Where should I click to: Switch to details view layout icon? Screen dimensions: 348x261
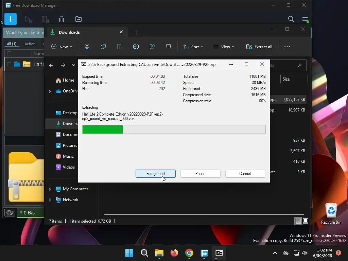298,221
